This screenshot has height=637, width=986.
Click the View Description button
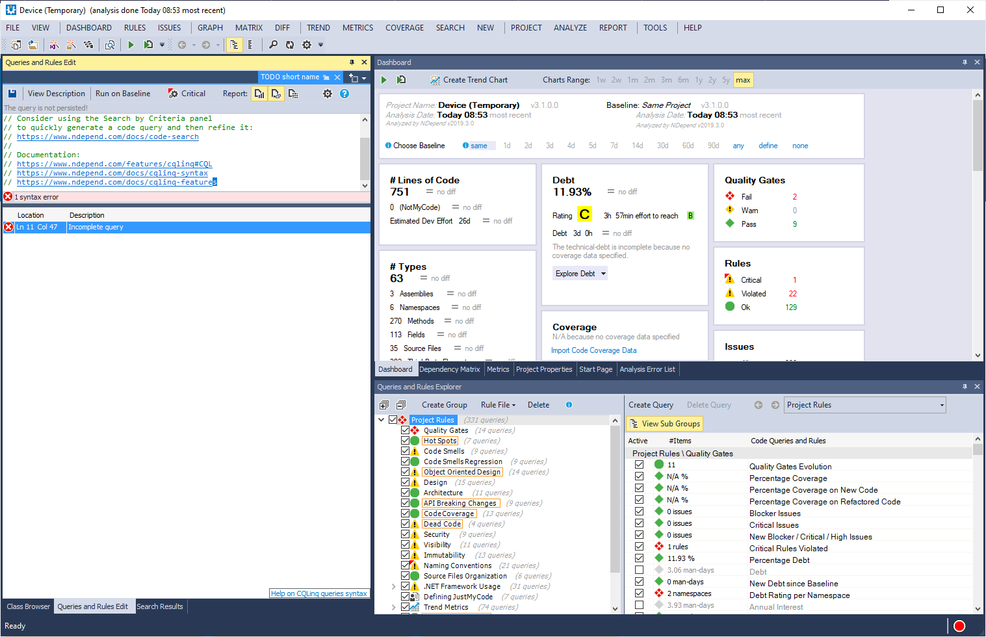(x=57, y=94)
